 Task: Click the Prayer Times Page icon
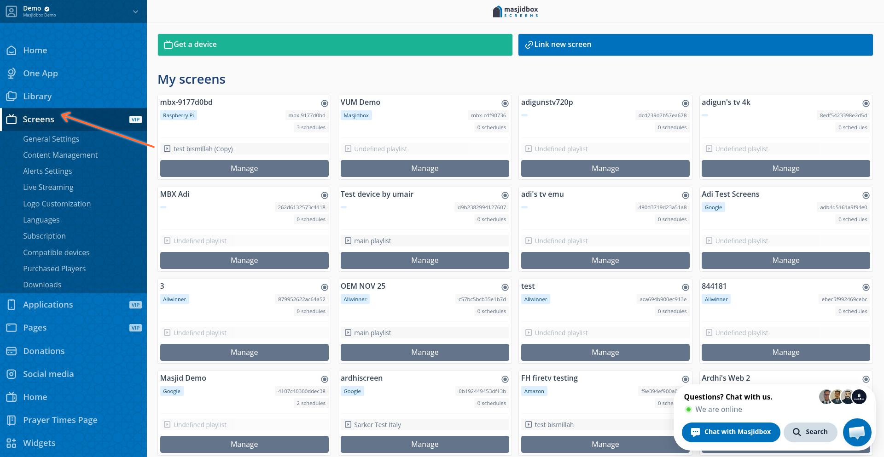[x=12, y=420]
